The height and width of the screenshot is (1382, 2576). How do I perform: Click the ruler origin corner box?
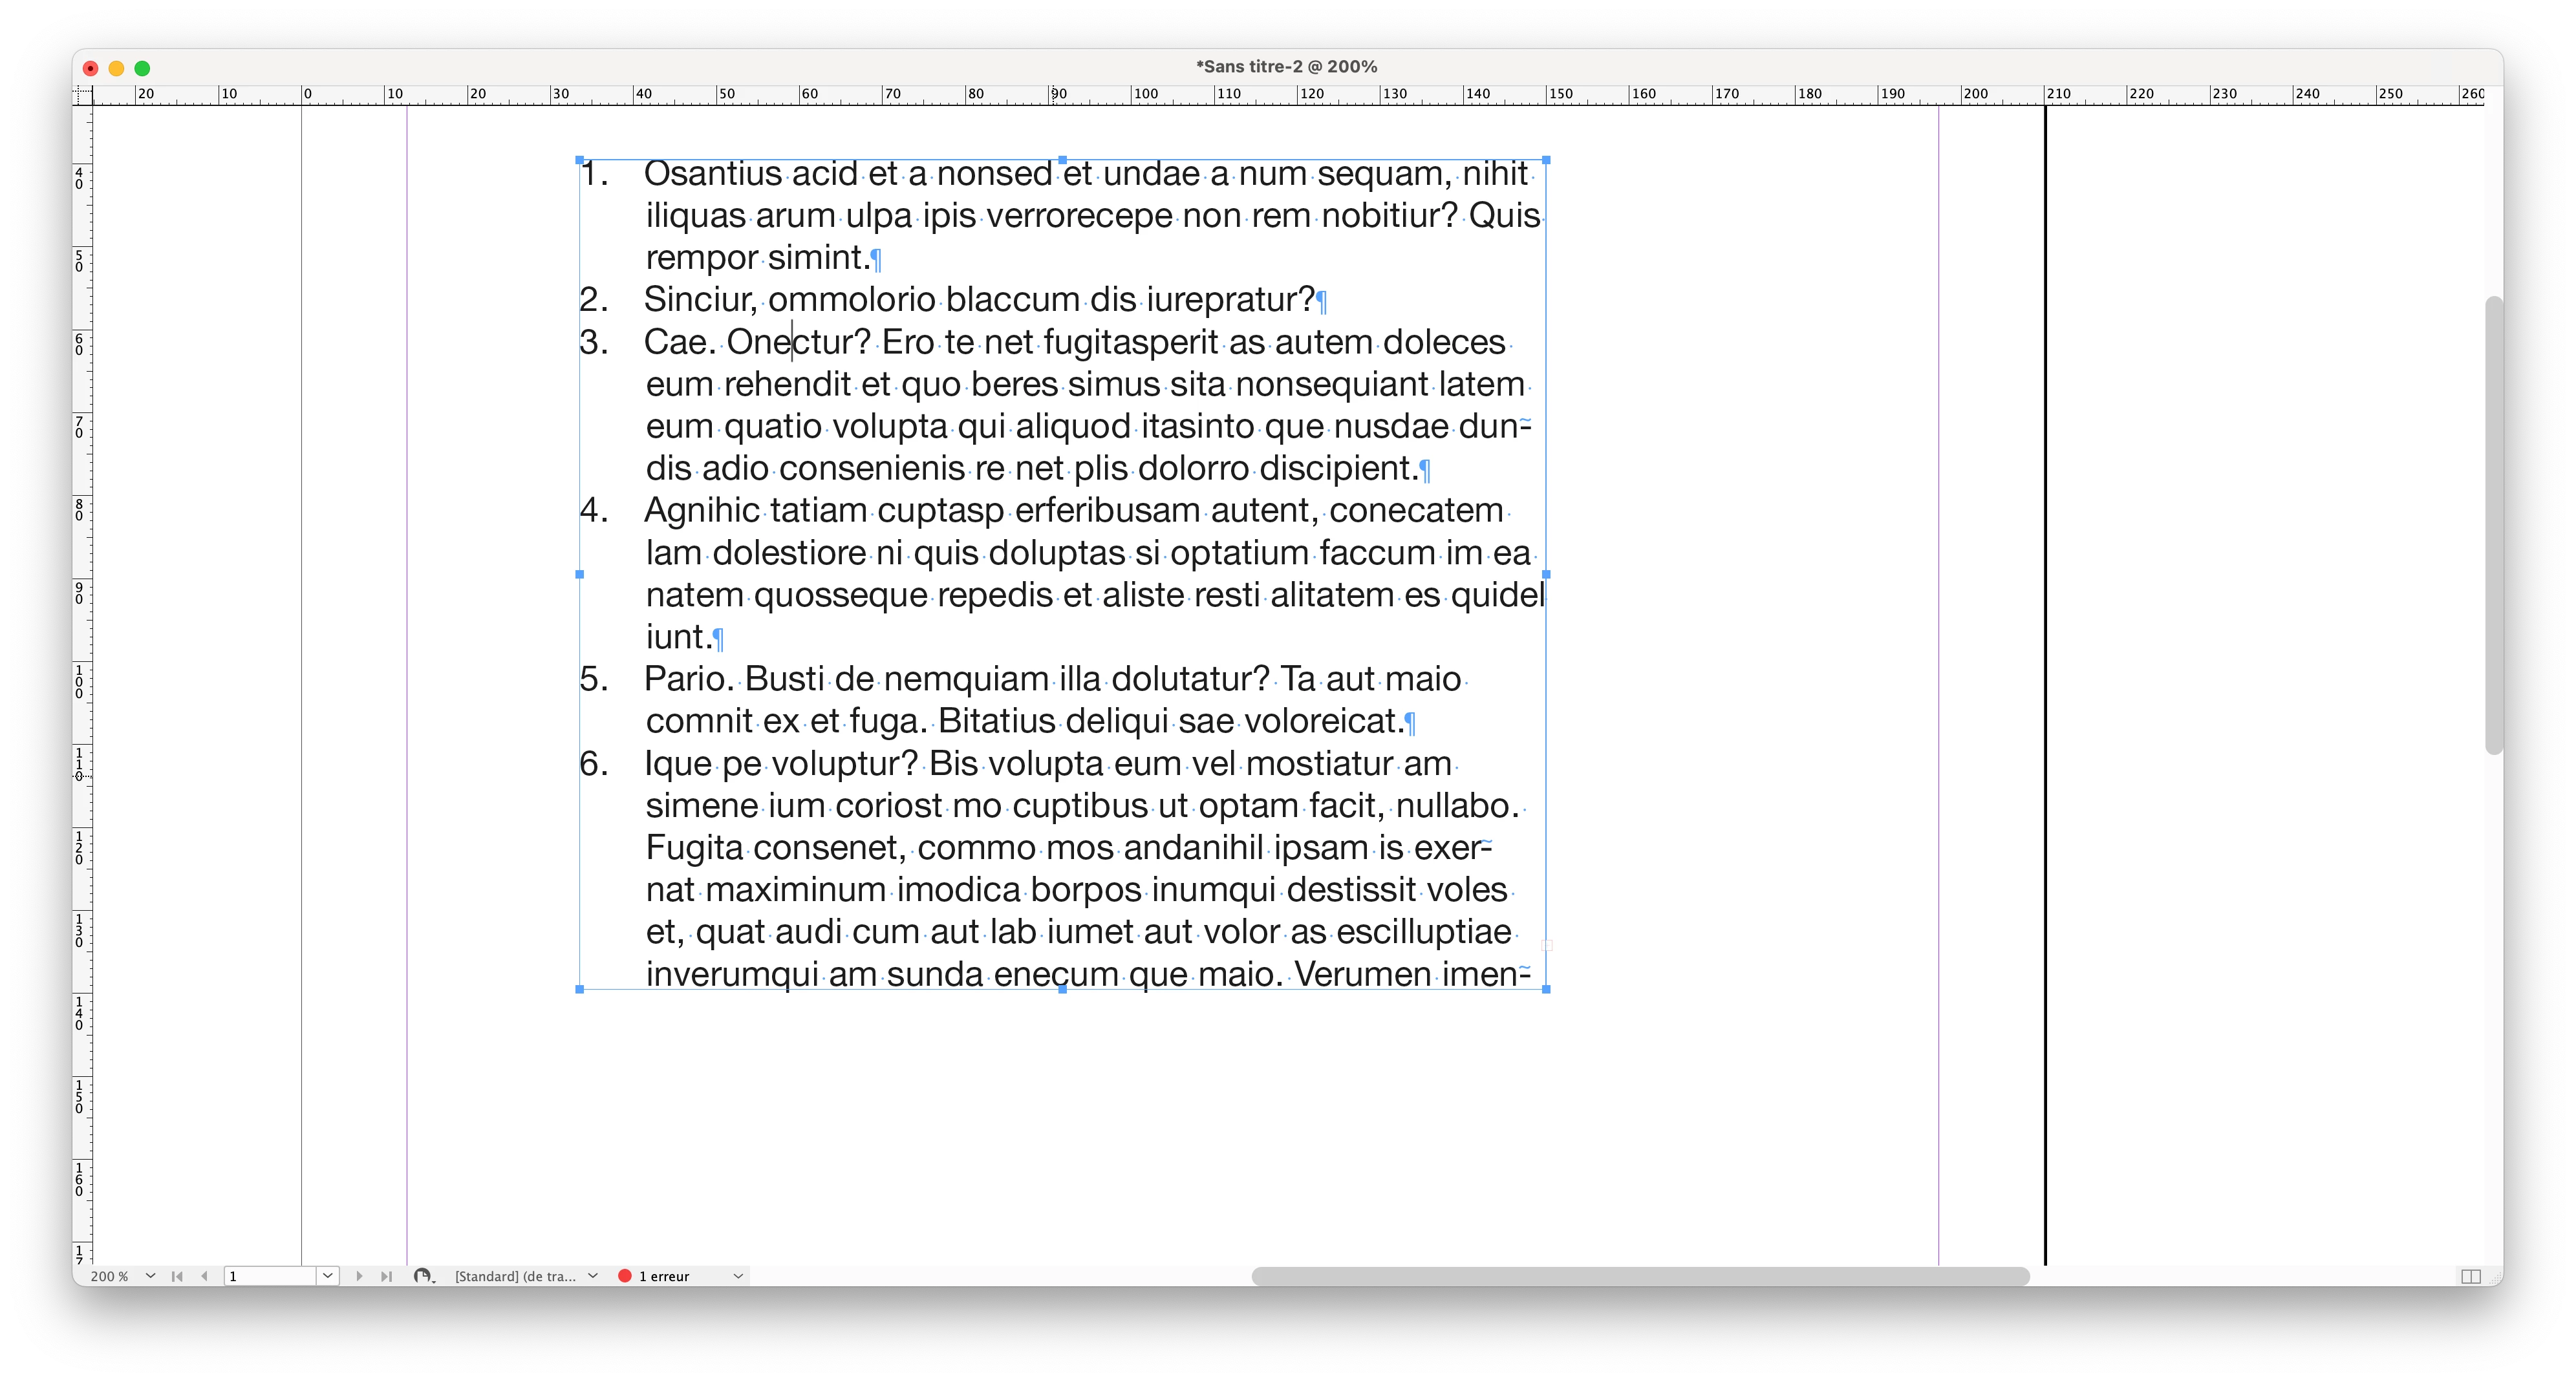82,95
